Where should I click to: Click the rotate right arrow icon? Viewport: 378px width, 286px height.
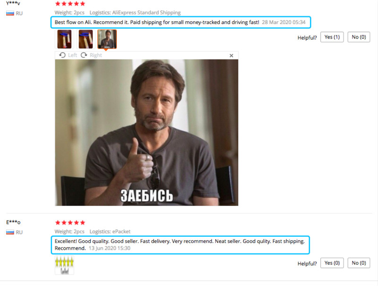click(84, 55)
